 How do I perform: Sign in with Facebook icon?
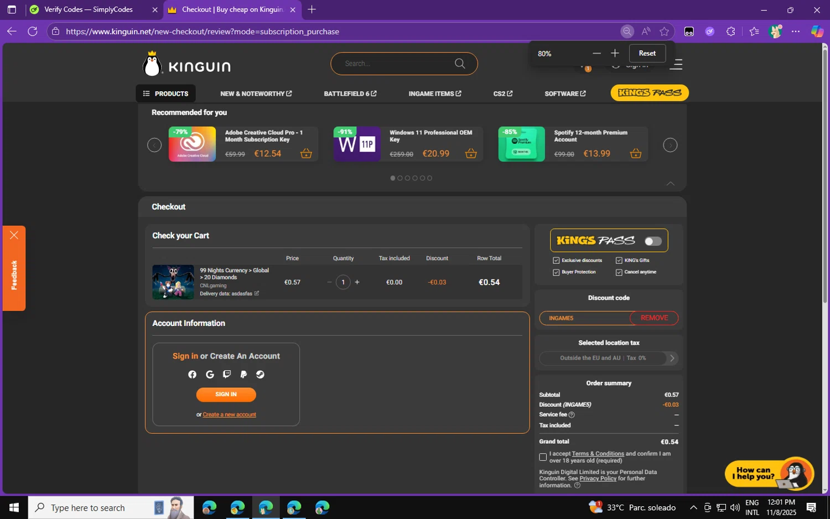[192, 375]
